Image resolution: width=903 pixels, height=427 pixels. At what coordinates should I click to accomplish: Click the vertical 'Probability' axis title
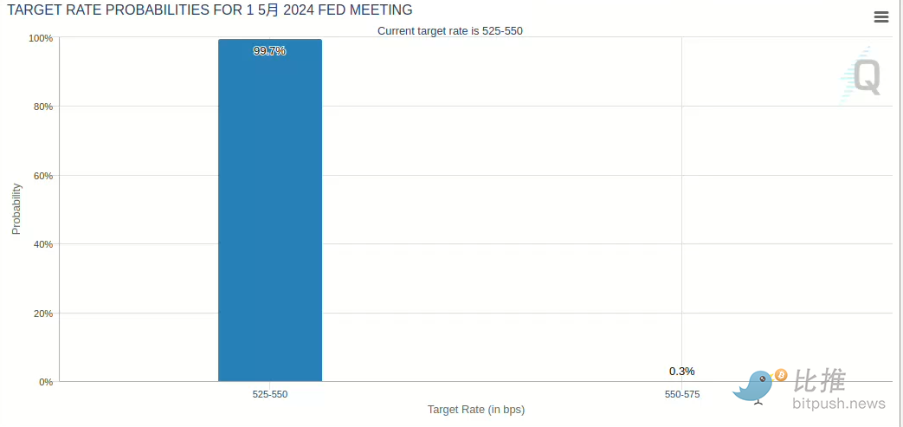click(16, 209)
